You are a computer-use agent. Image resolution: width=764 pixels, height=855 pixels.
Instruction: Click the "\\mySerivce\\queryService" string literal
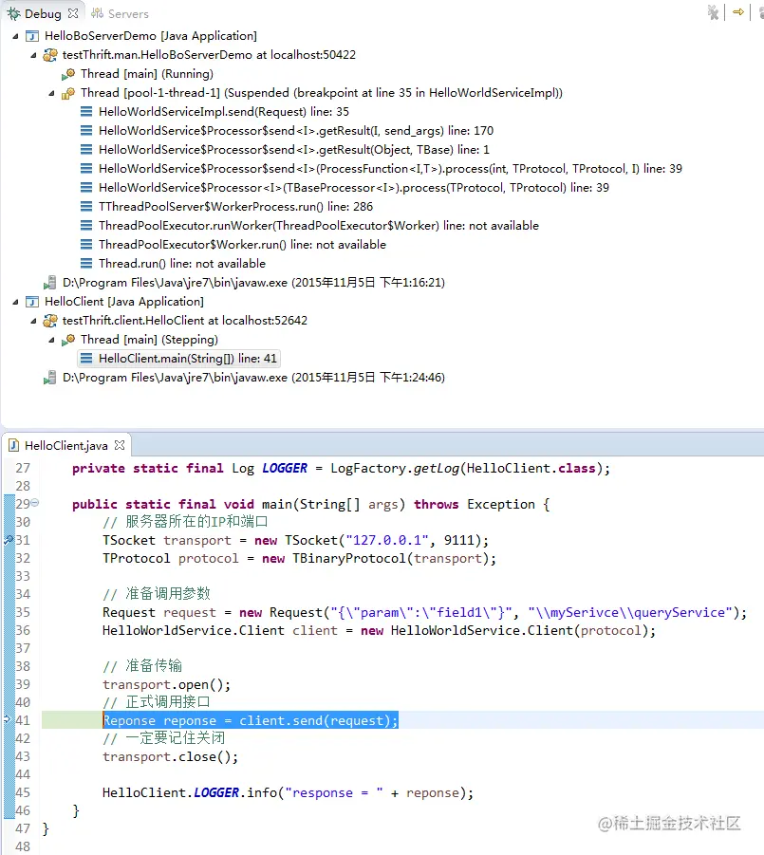coord(630,612)
